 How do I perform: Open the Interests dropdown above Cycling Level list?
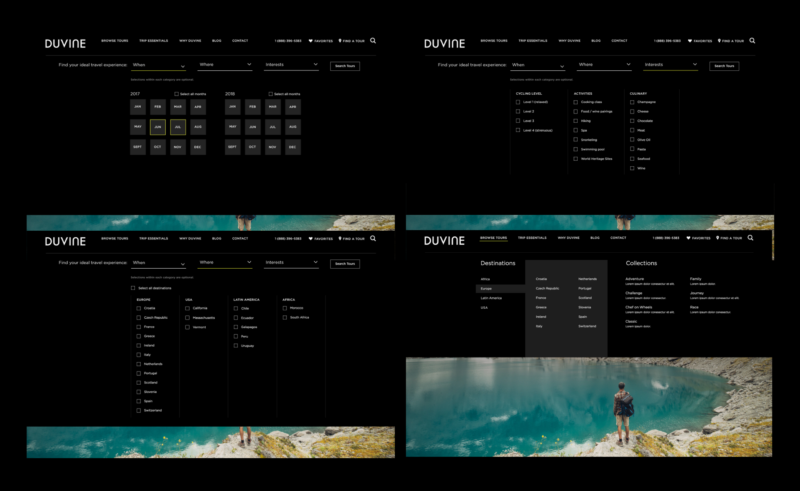(670, 65)
